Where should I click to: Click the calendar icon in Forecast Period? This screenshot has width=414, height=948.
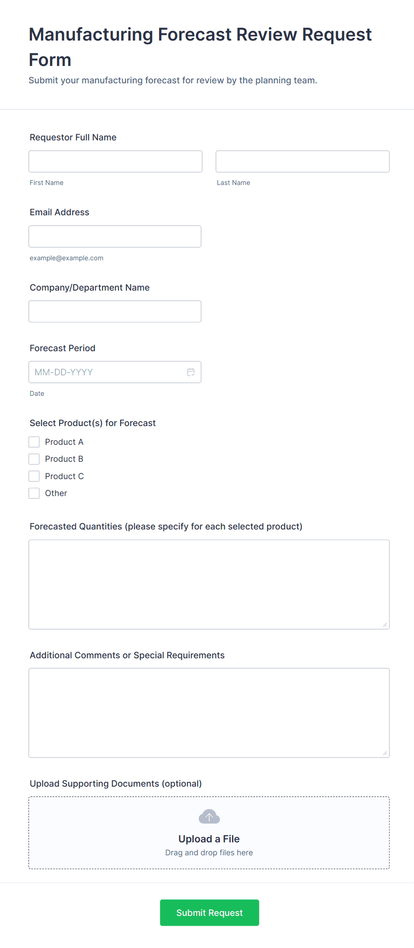[x=191, y=372]
